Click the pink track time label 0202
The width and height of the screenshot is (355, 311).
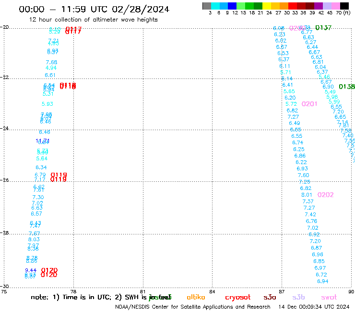326,195
